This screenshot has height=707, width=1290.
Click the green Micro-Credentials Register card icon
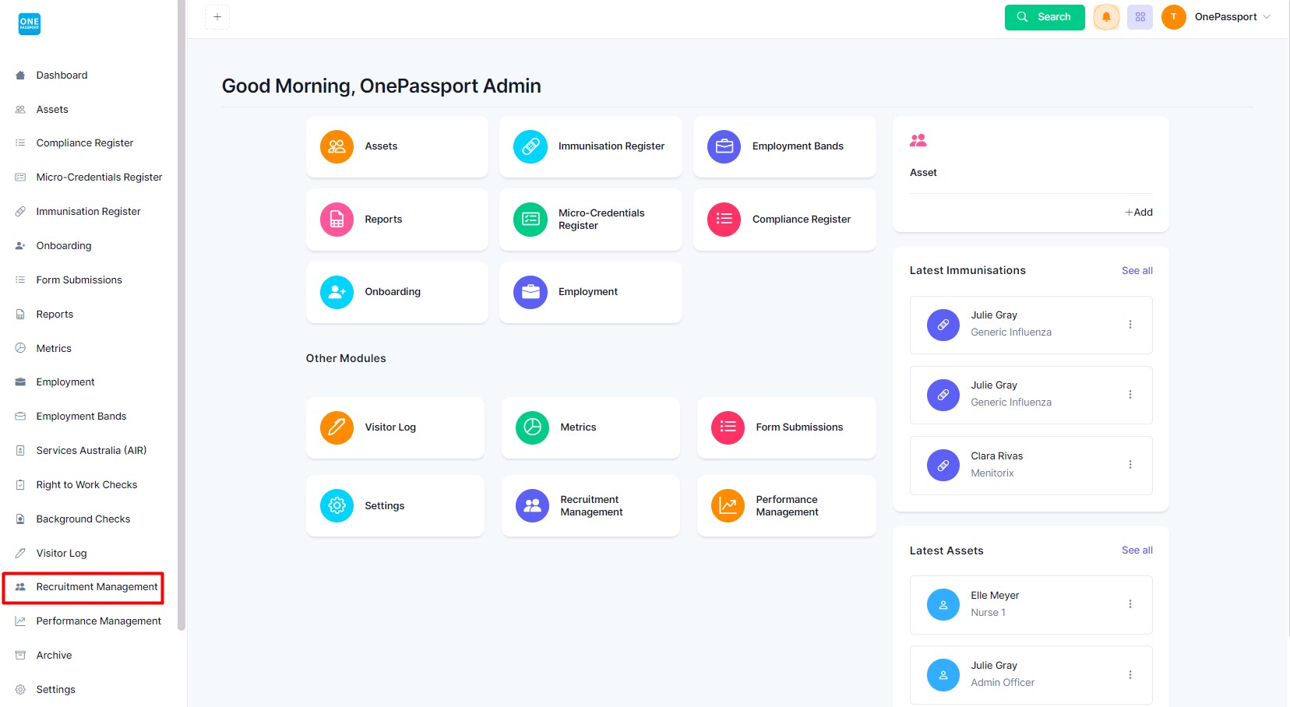click(x=530, y=220)
